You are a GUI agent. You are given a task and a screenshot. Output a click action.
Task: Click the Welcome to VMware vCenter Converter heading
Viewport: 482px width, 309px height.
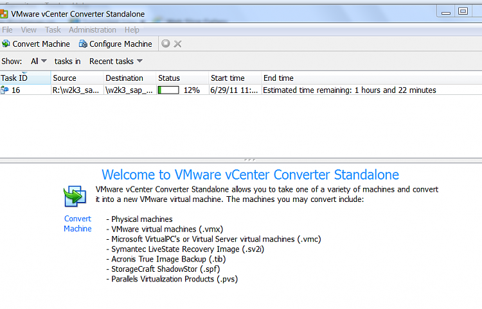pyautogui.click(x=250, y=175)
